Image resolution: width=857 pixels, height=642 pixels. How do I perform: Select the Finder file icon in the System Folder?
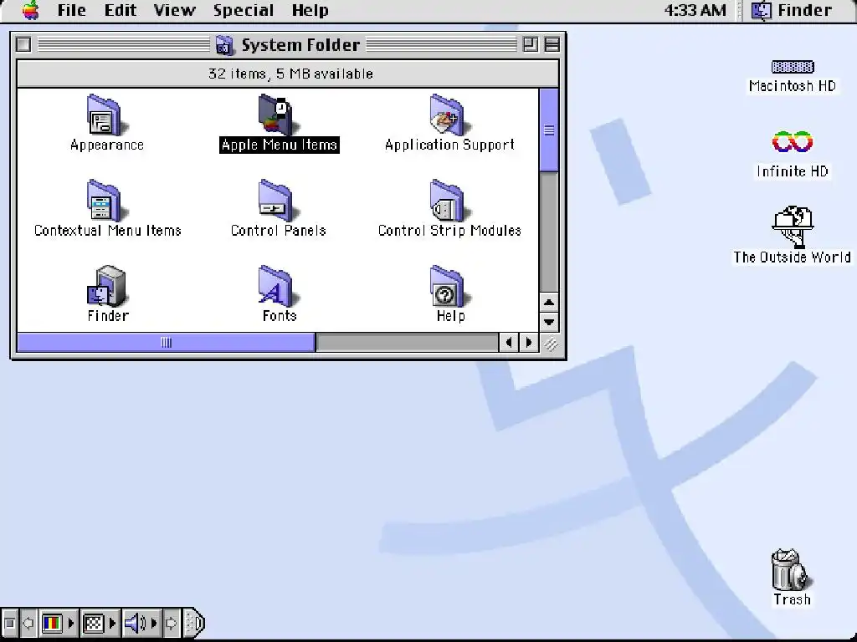106,286
